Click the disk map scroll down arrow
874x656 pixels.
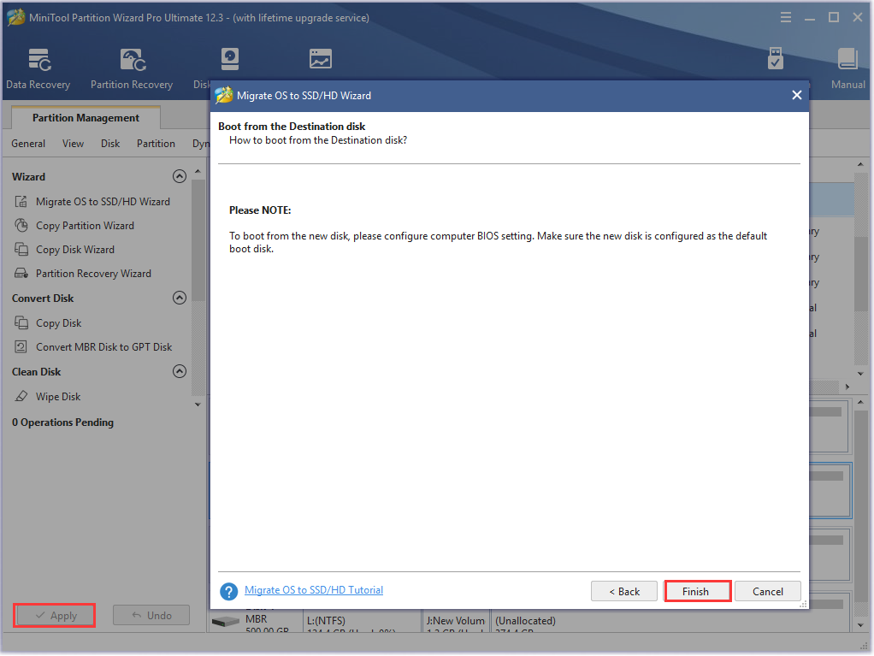point(860,625)
